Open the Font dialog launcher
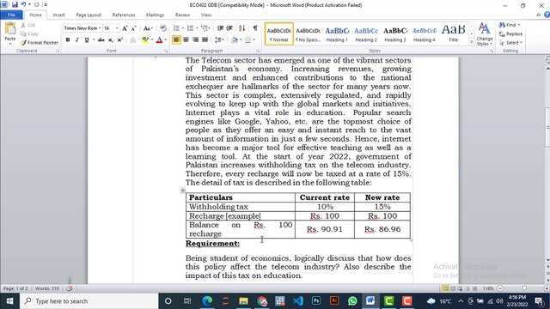 click(166, 51)
